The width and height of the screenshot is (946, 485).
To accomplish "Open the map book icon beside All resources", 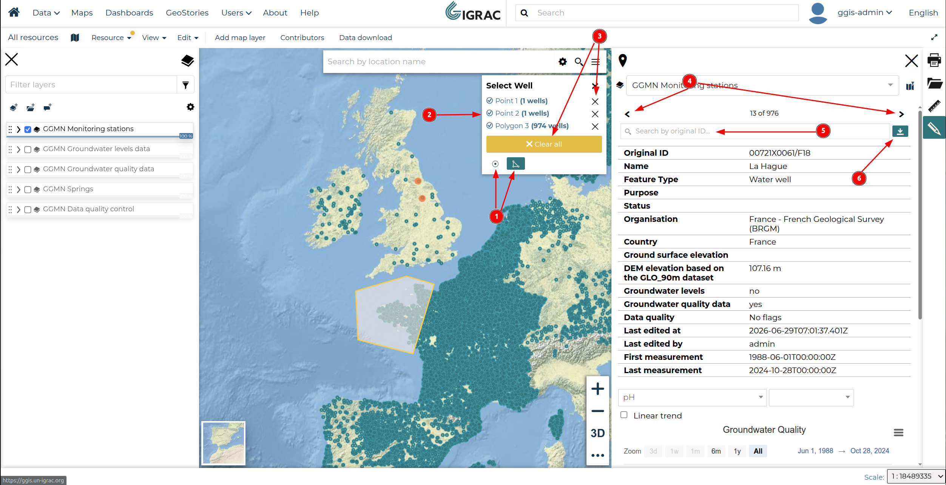I will 75,37.
